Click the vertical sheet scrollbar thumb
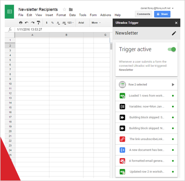 click(111, 46)
